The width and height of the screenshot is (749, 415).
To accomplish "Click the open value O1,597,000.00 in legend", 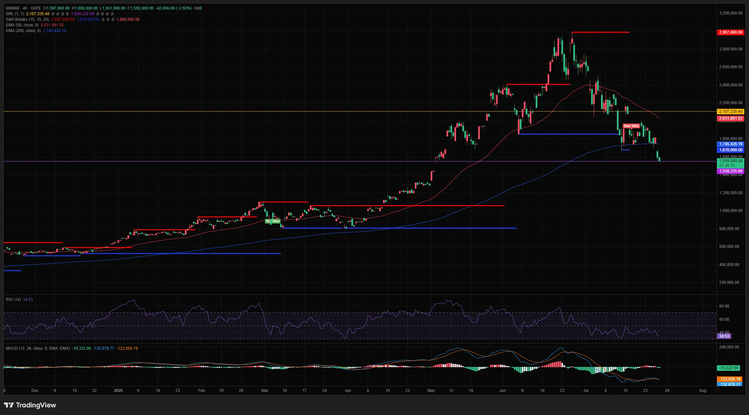I will pyautogui.click(x=56, y=8).
